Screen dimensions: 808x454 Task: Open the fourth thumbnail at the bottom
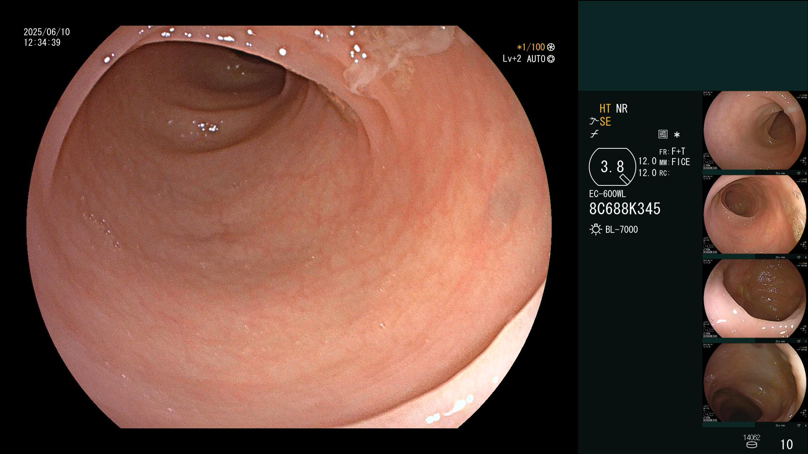(755, 383)
